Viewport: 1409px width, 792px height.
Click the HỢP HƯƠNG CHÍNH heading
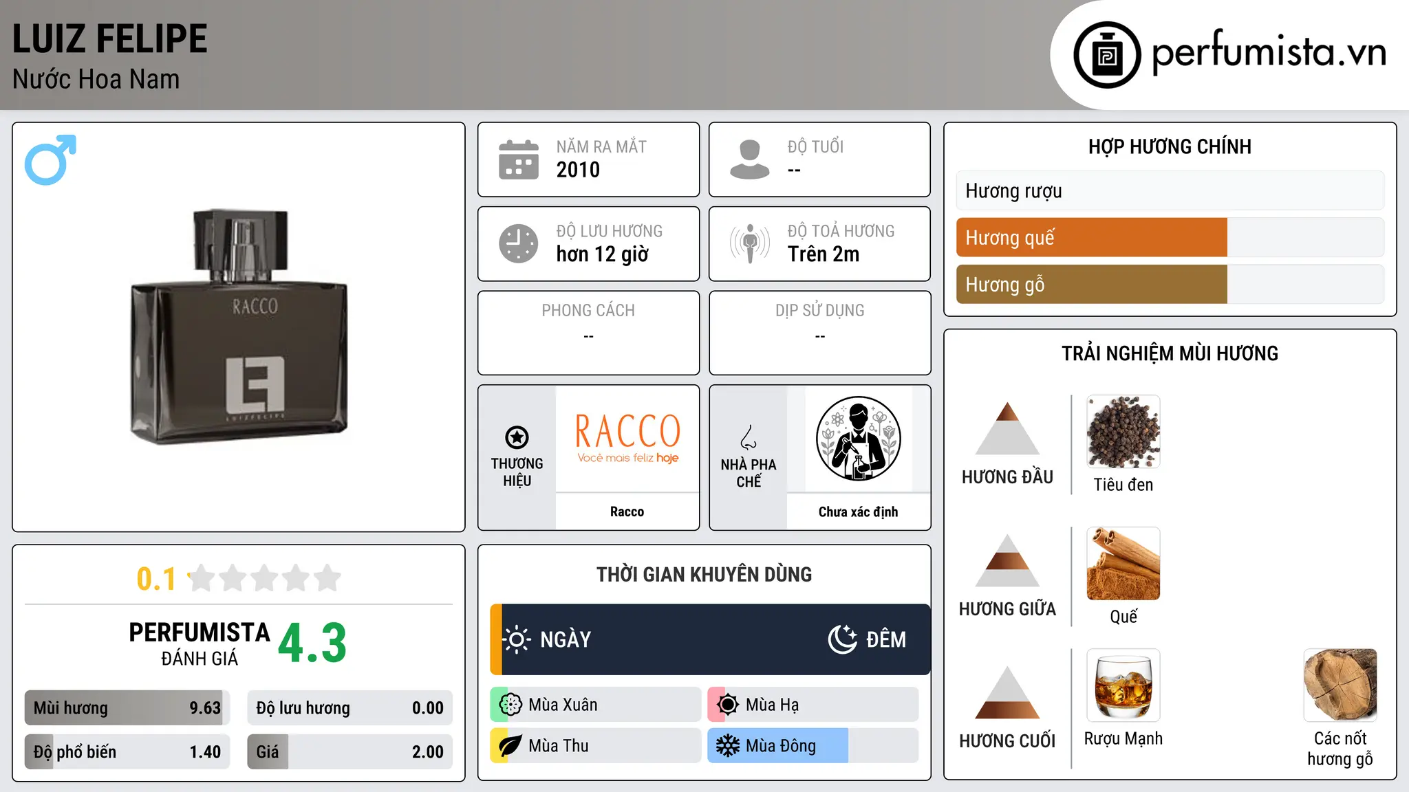point(1170,147)
